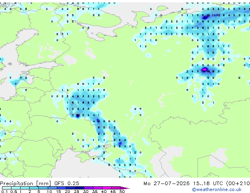Click the 'Precipitation [mm]' title text

tap(26, 184)
